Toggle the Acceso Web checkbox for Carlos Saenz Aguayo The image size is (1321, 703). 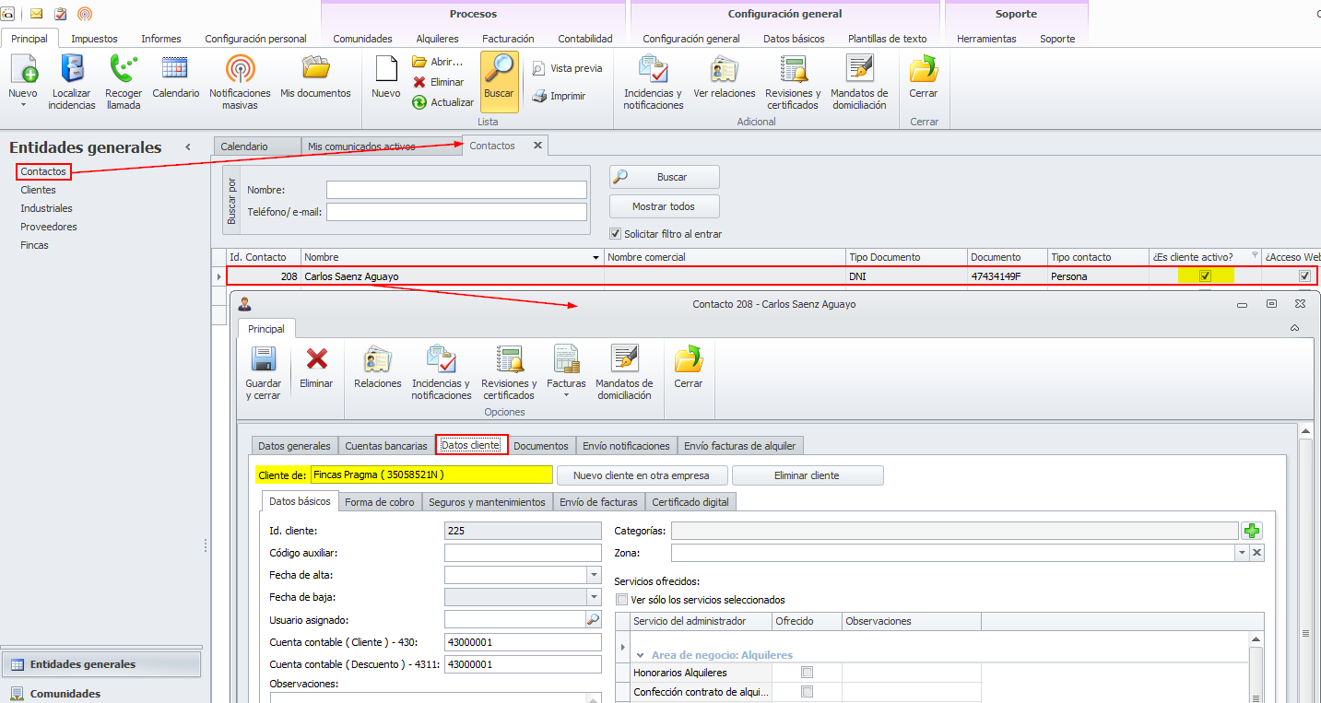point(1304,276)
